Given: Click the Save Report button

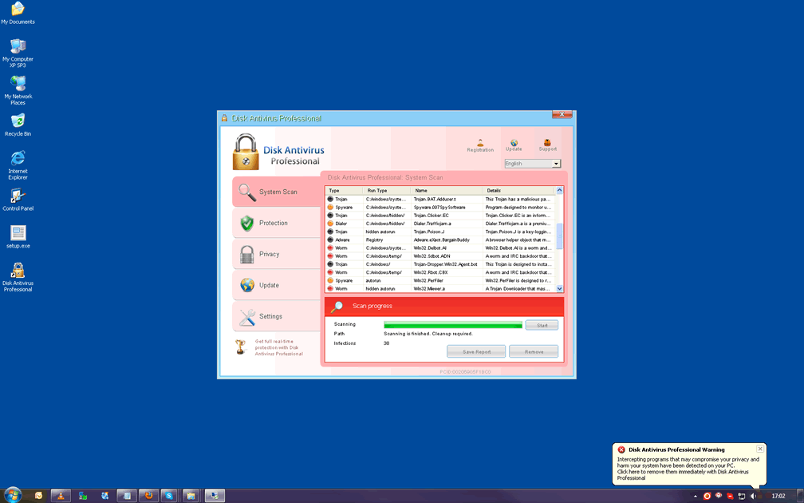Looking at the screenshot, I should click(476, 351).
